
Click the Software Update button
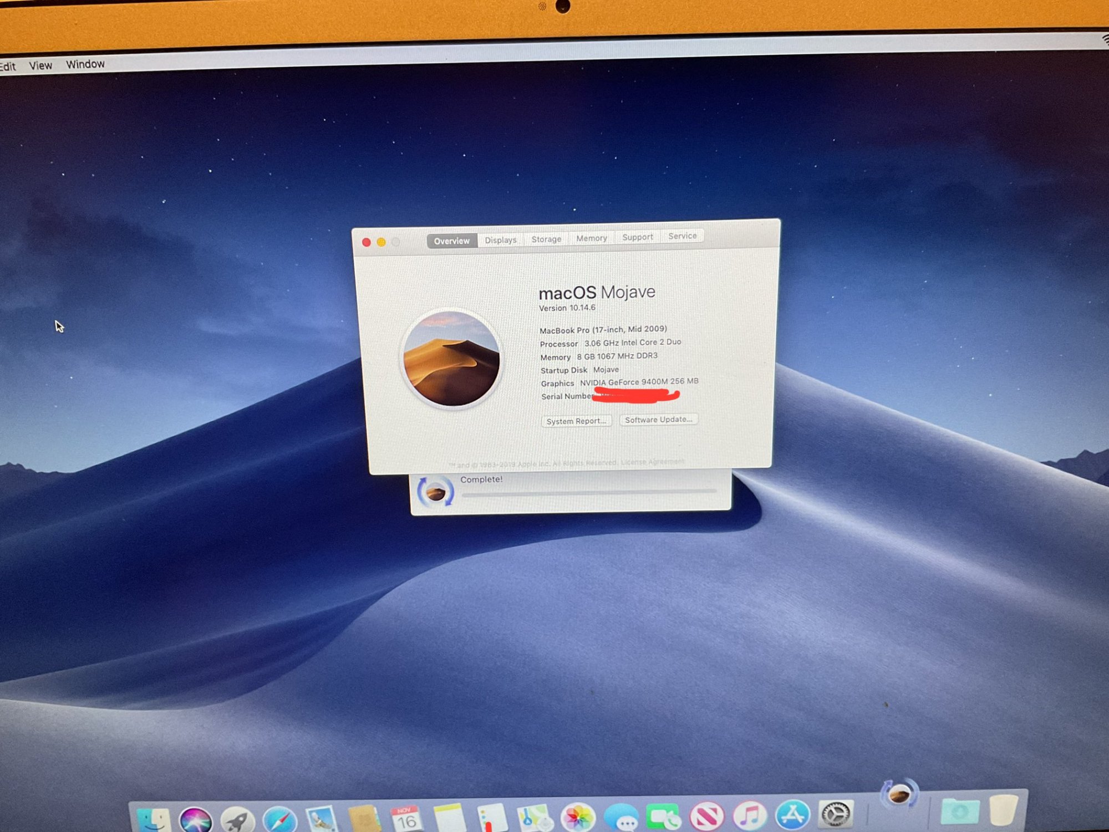click(x=658, y=420)
